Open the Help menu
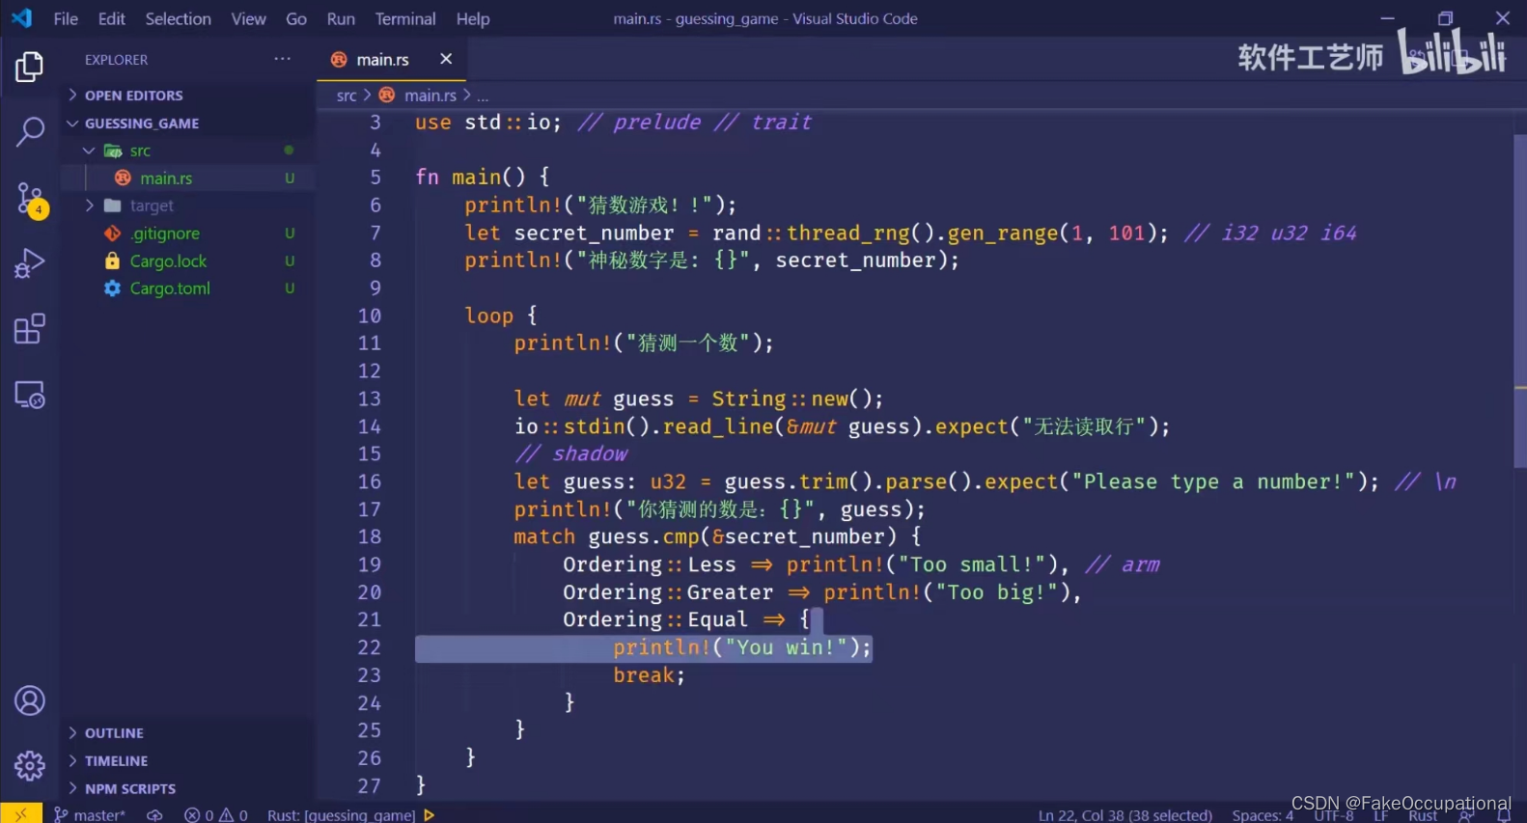This screenshot has height=823, width=1527. (473, 18)
